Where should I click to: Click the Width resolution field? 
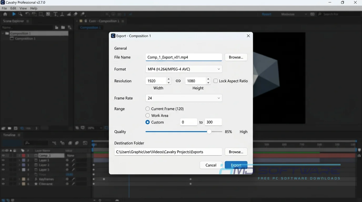156,81
